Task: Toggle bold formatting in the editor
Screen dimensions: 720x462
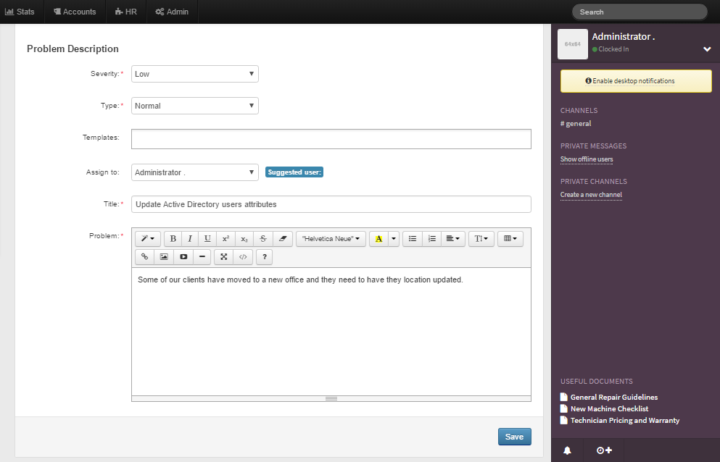Action: (x=173, y=238)
